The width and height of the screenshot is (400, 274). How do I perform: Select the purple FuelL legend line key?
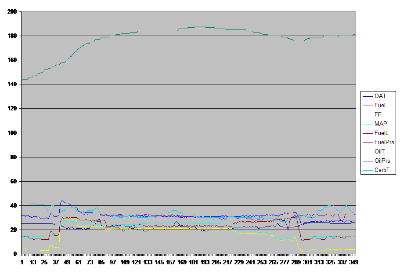click(x=368, y=133)
